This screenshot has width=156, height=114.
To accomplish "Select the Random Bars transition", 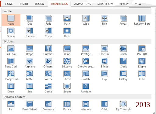I will coord(142,20).
